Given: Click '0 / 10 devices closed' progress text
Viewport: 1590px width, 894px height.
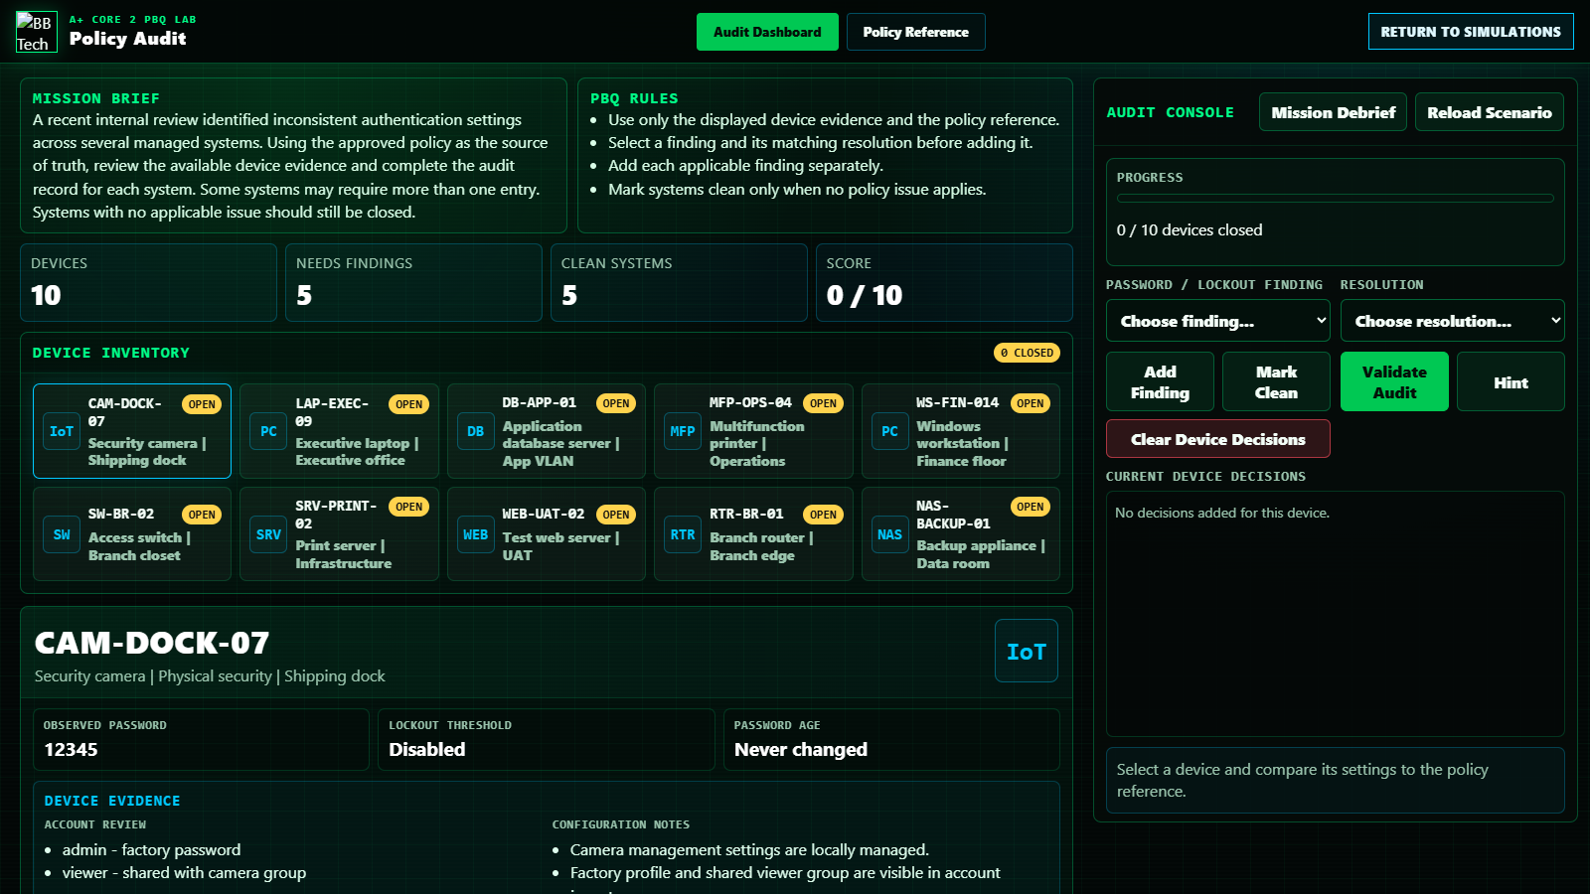Looking at the screenshot, I should pos(1190,229).
